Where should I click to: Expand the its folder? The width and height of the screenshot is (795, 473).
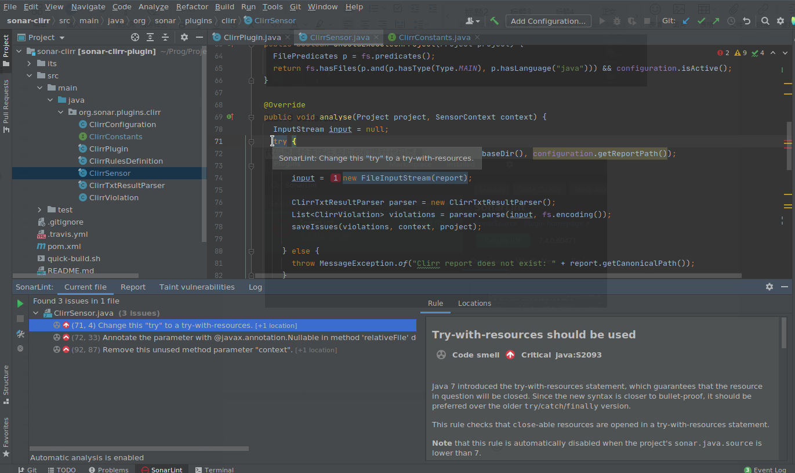[29, 63]
